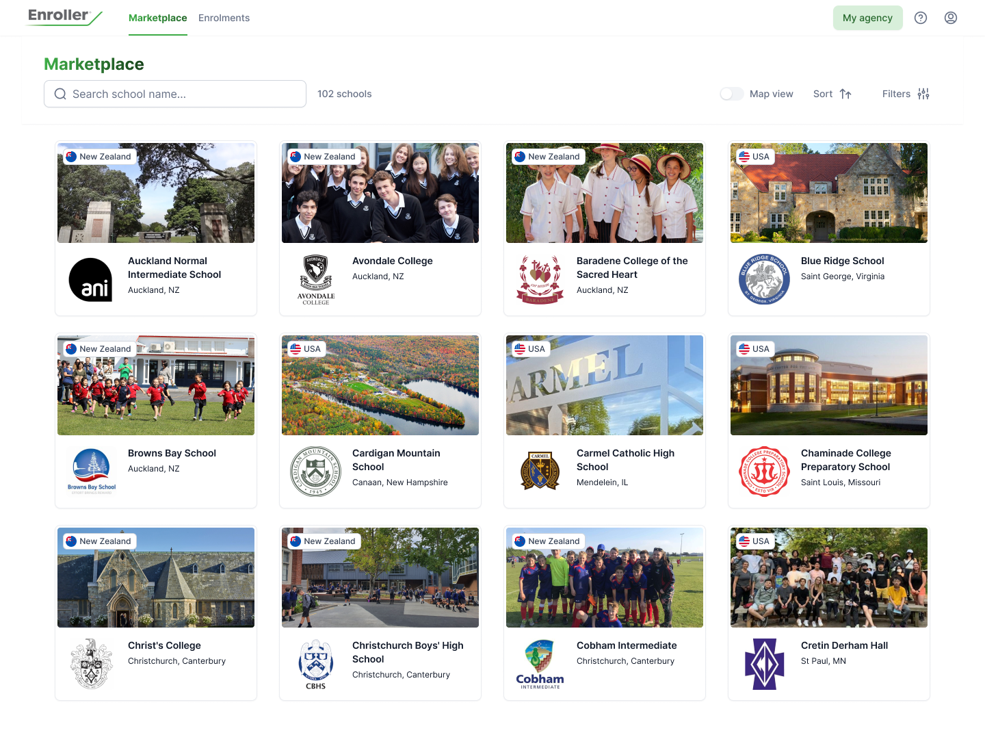Click New Zealand flag badge on Avondale College

324,157
